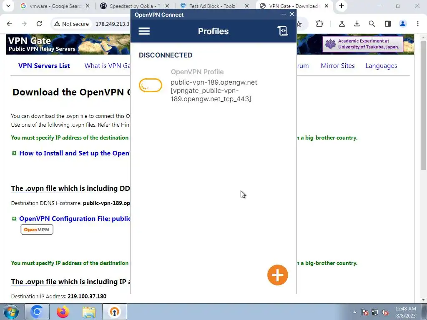
Task: Click the Not secure site info indicator
Action: point(72,24)
